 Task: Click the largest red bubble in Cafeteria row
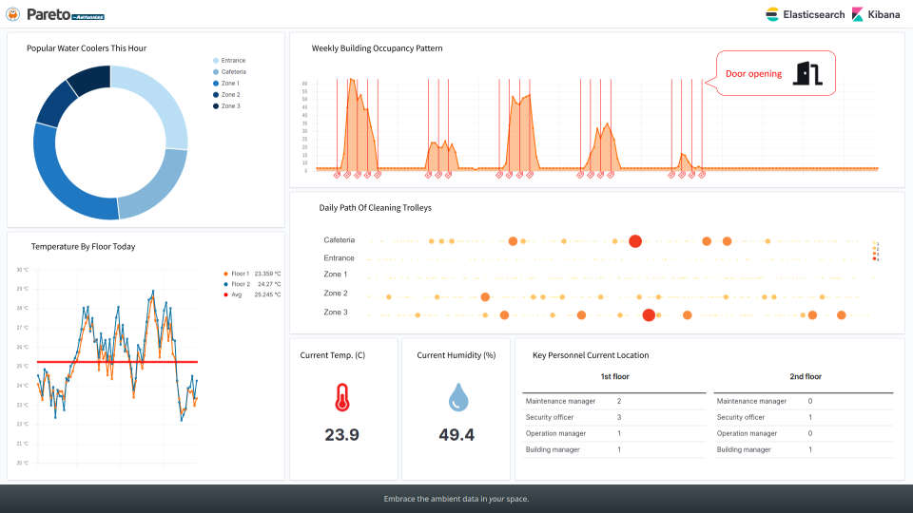tap(635, 241)
